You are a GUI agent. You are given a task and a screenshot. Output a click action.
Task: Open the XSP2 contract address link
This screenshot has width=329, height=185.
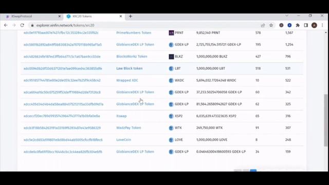pos(62,116)
